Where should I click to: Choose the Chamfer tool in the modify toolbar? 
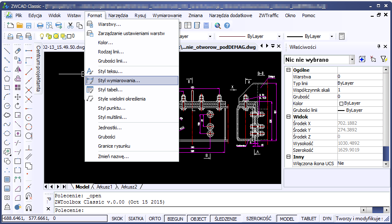18,189
